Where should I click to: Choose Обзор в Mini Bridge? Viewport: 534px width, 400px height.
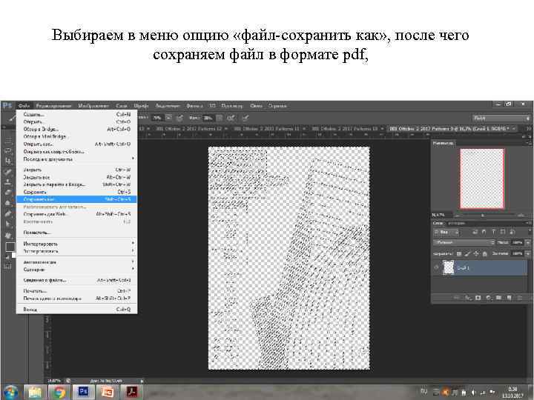coord(76,136)
